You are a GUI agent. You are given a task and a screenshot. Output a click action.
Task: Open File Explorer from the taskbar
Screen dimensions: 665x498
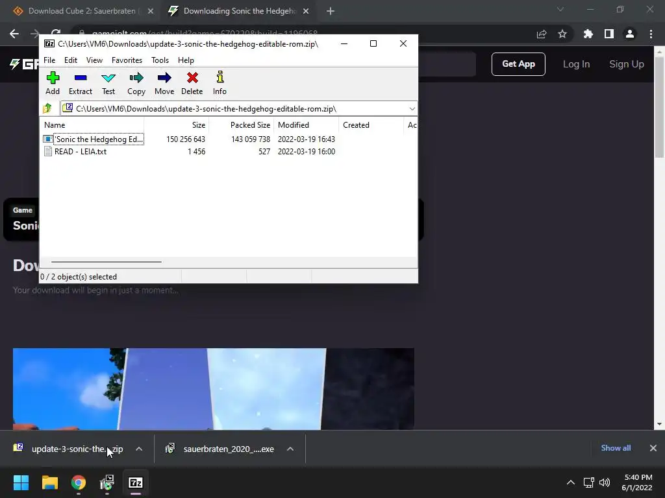(49, 482)
